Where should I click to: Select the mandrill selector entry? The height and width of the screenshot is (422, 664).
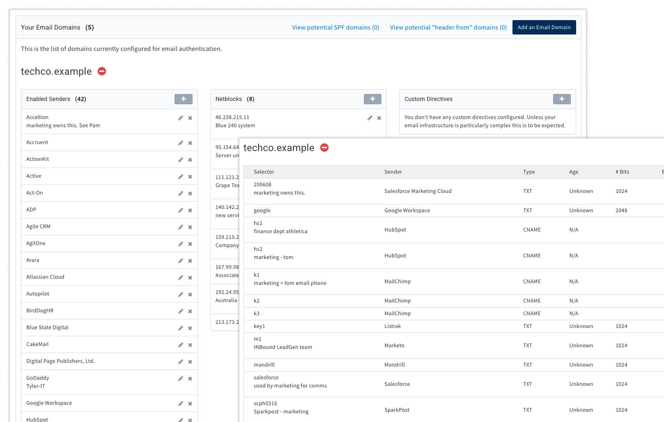tap(264, 365)
